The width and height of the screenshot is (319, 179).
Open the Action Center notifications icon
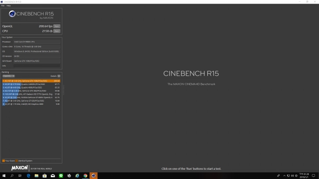click(x=314, y=176)
